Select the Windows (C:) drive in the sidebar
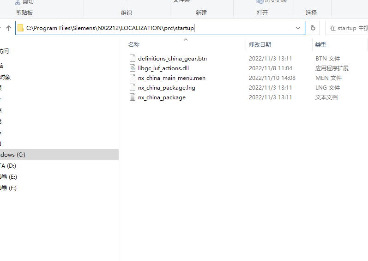Viewport: 368px width, 261px height. point(13,155)
